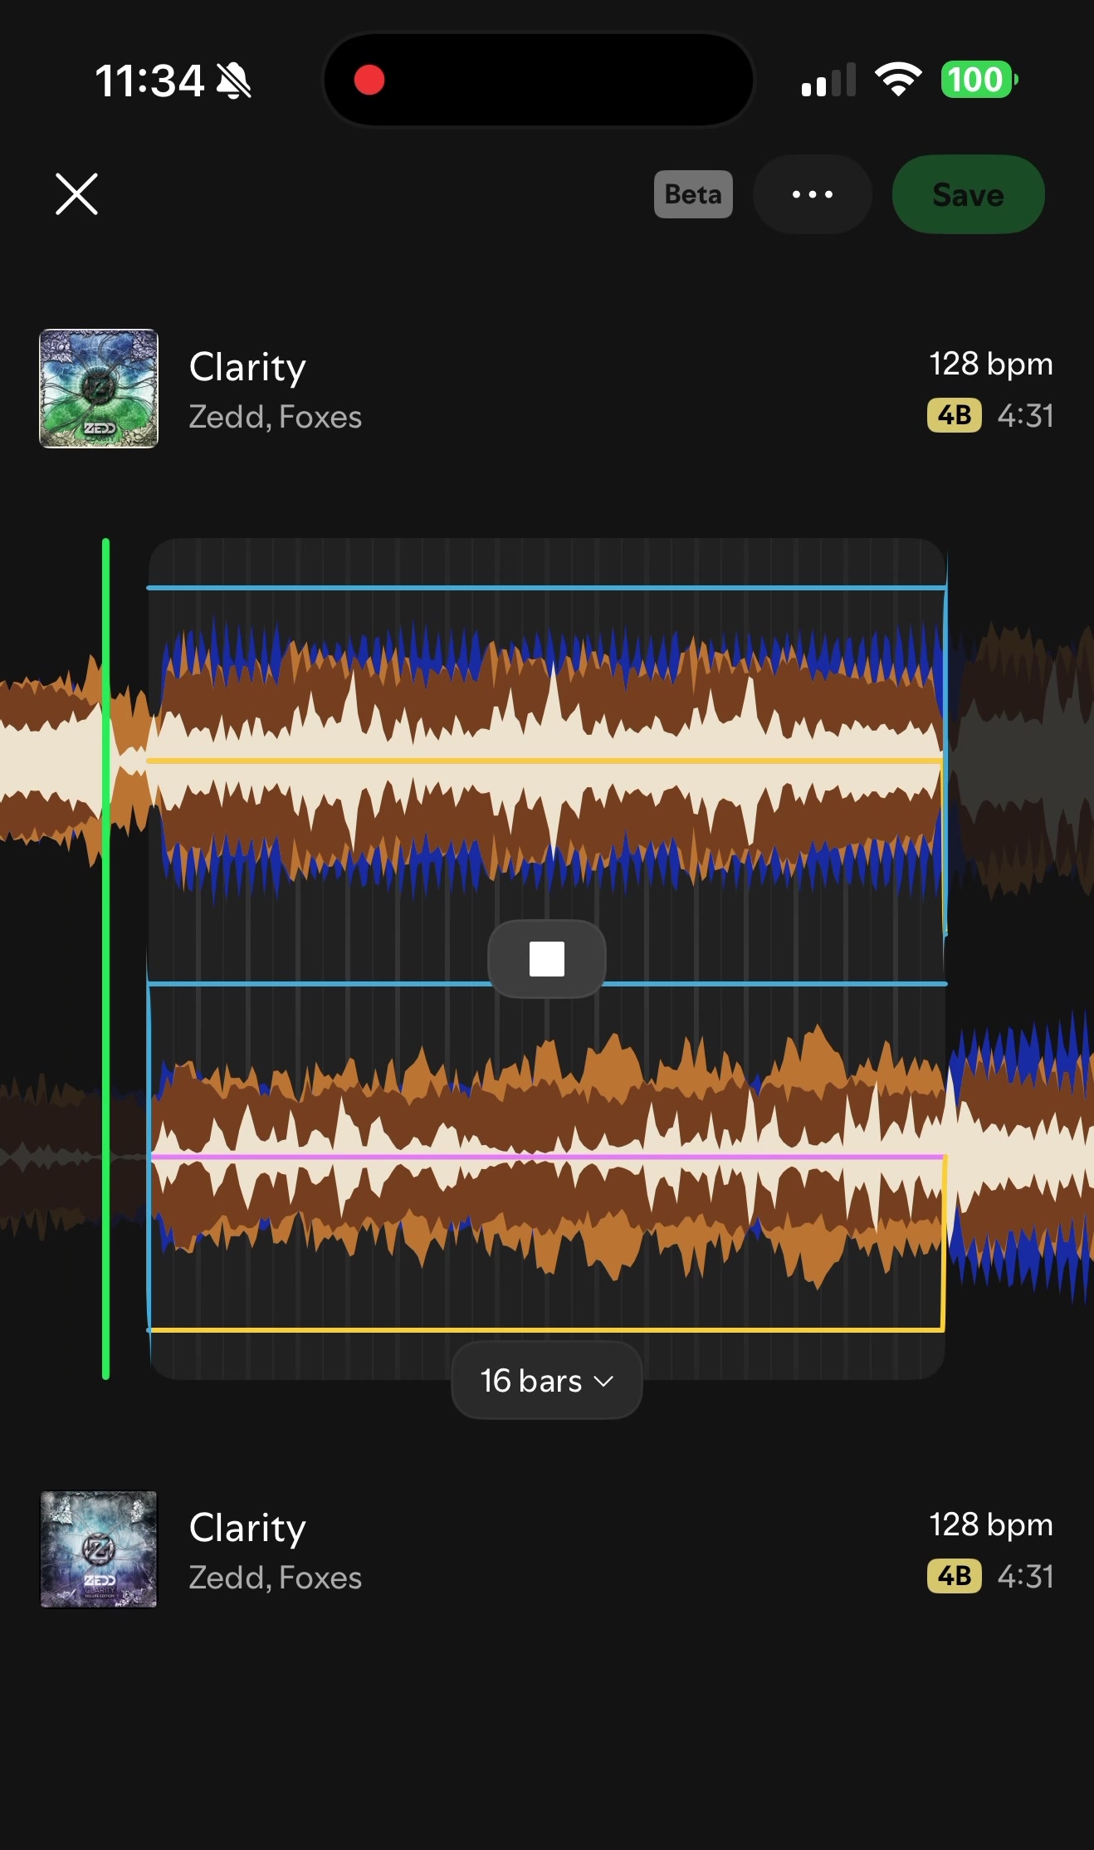Tap the bottom track title Clarity

247,1528
